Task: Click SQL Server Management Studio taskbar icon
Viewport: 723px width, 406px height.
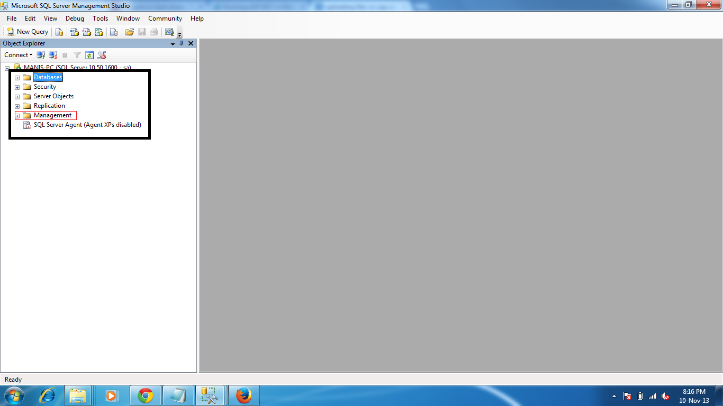Action: pyautogui.click(x=210, y=395)
